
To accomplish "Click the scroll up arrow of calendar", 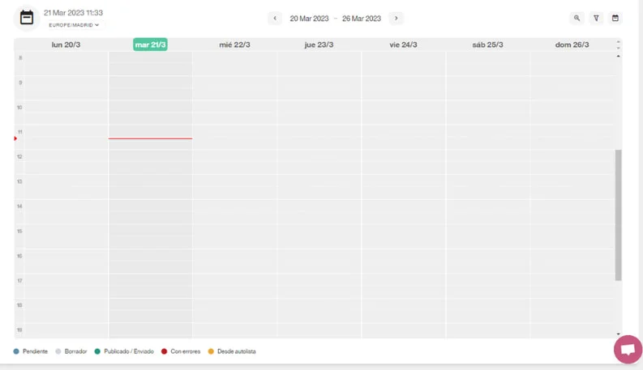I will click(x=619, y=56).
